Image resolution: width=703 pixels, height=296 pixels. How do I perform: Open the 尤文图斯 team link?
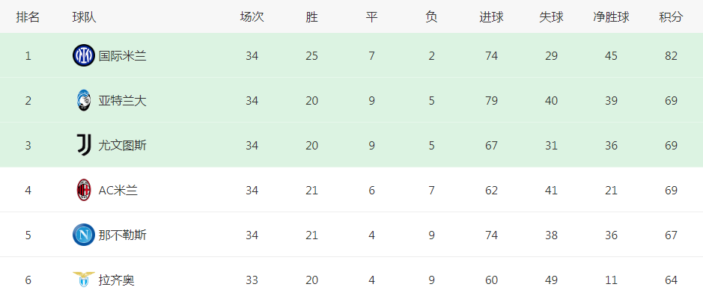pos(122,146)
